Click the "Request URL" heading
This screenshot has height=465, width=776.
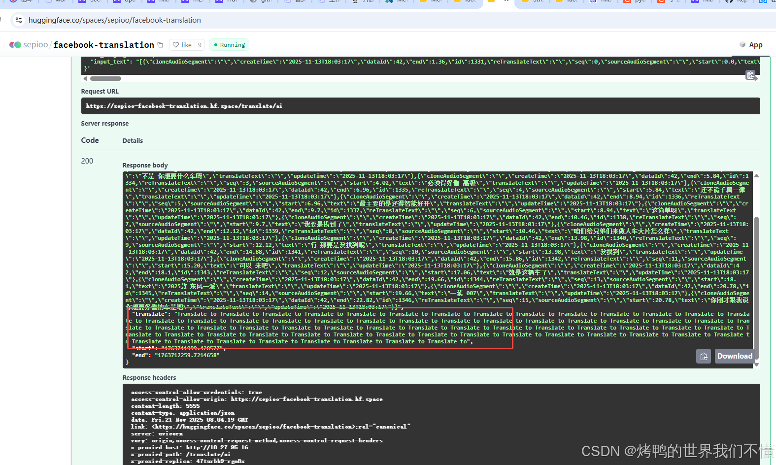100,92
